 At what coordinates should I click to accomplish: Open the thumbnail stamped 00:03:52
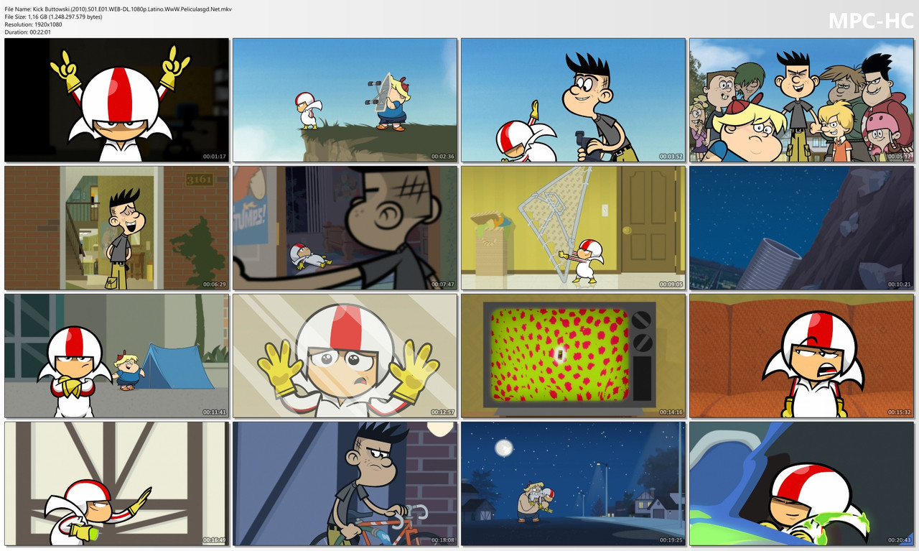click(573, 101)
